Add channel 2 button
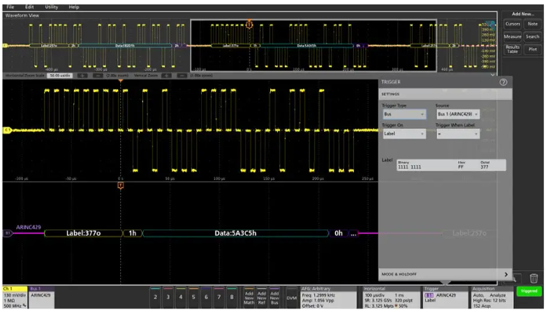Image resolution: width=546 pixels, height=312 pixels. click(x=155, y=297)
